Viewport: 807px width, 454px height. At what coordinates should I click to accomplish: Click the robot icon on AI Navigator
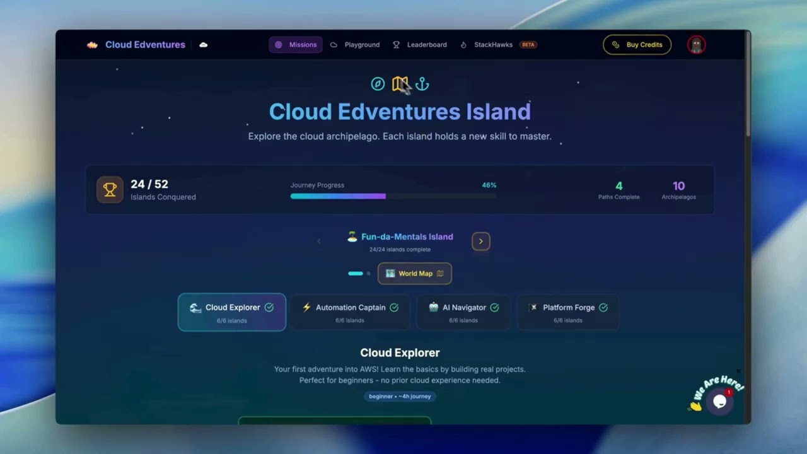pyautogui.click(x=433, y=308)
